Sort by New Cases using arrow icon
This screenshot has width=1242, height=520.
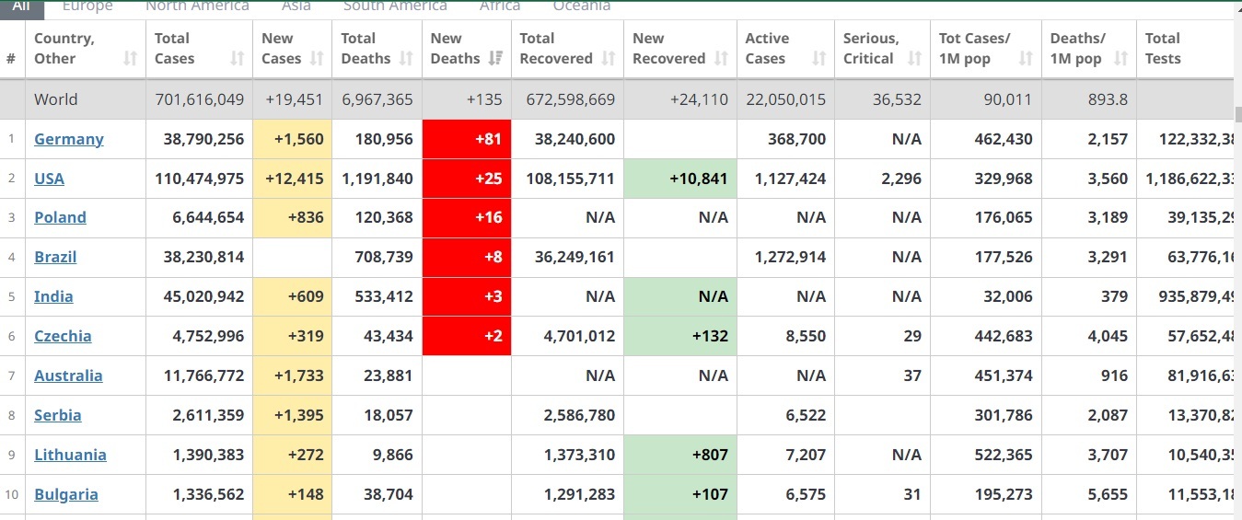click(317, 59)
